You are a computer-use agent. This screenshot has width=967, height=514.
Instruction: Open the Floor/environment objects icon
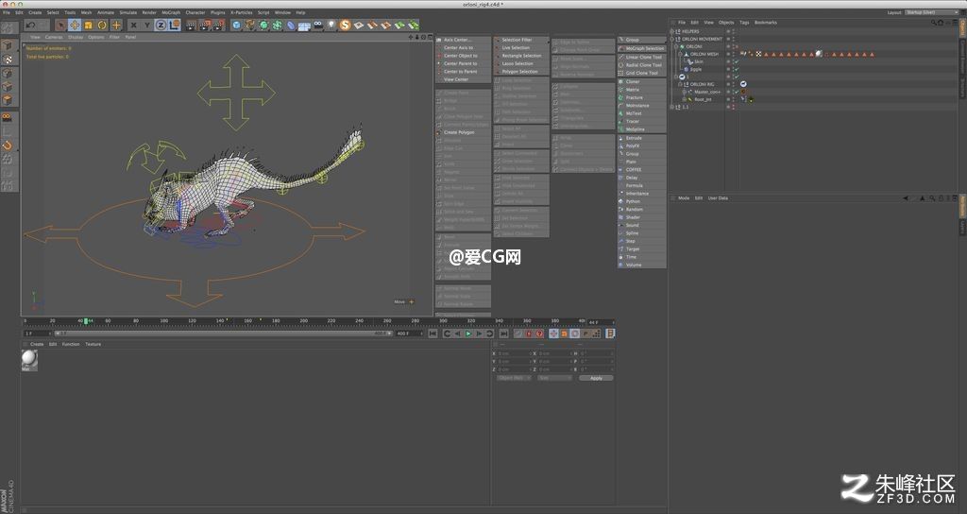click(304, 26)
